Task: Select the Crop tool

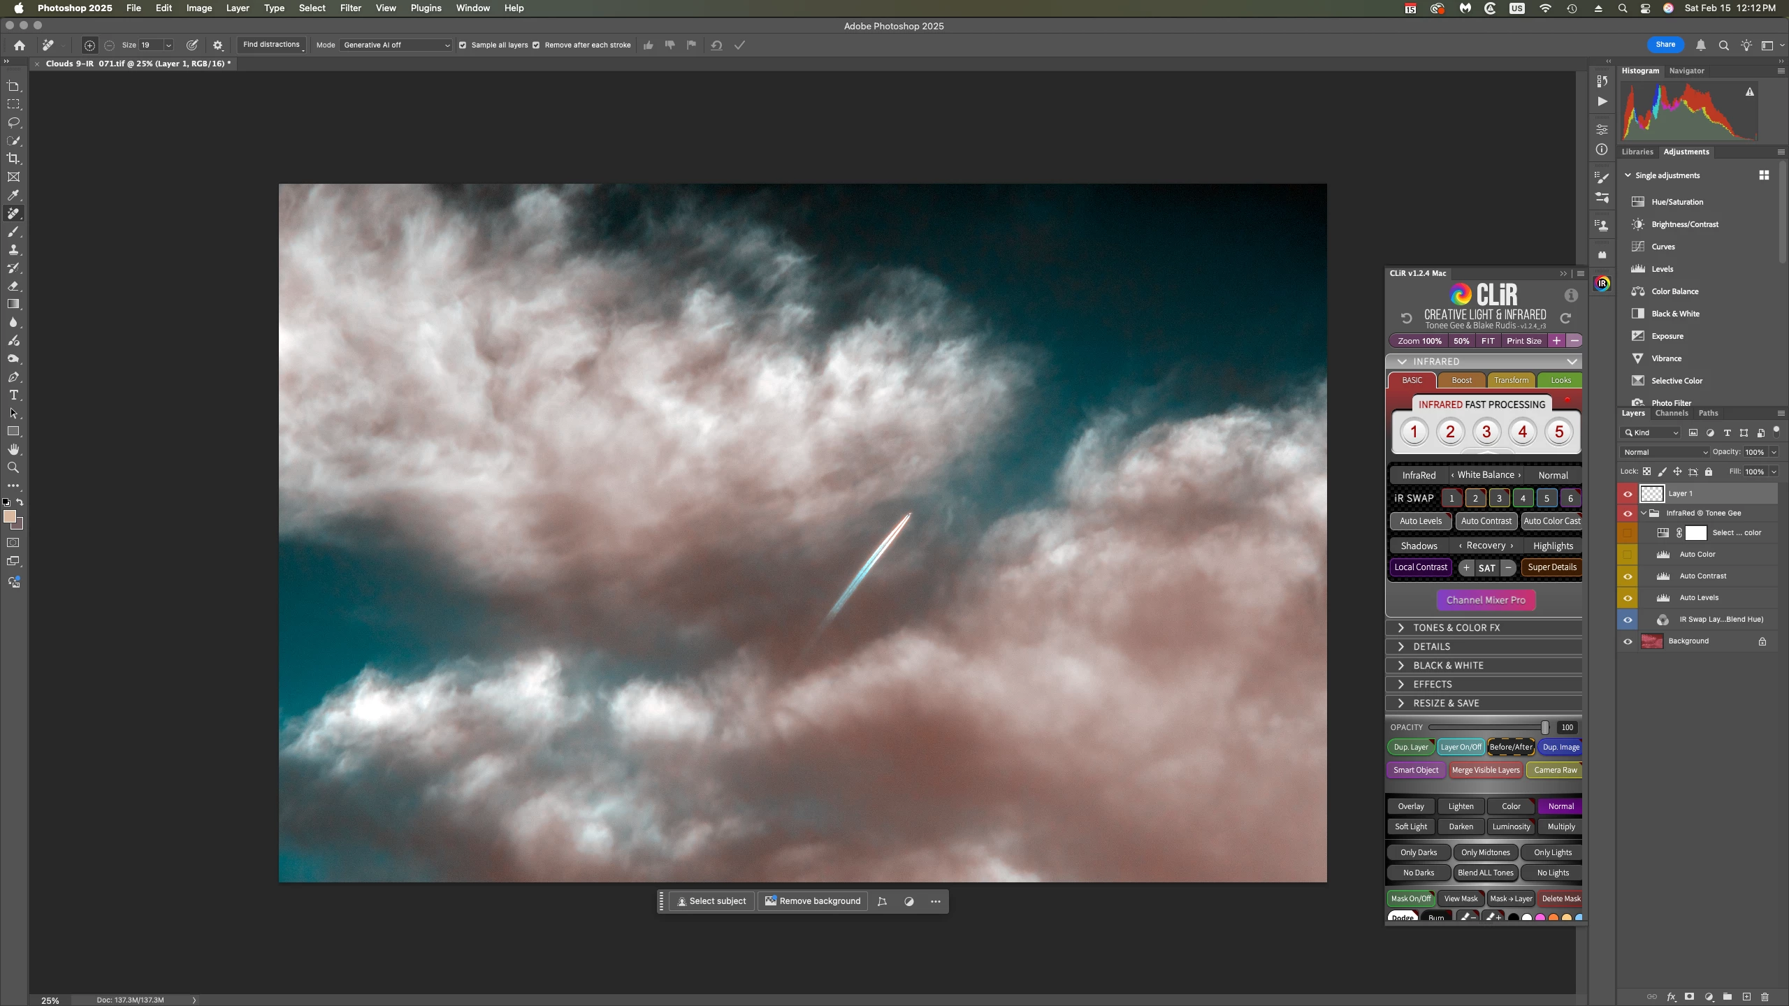Action: coord(13,159)
